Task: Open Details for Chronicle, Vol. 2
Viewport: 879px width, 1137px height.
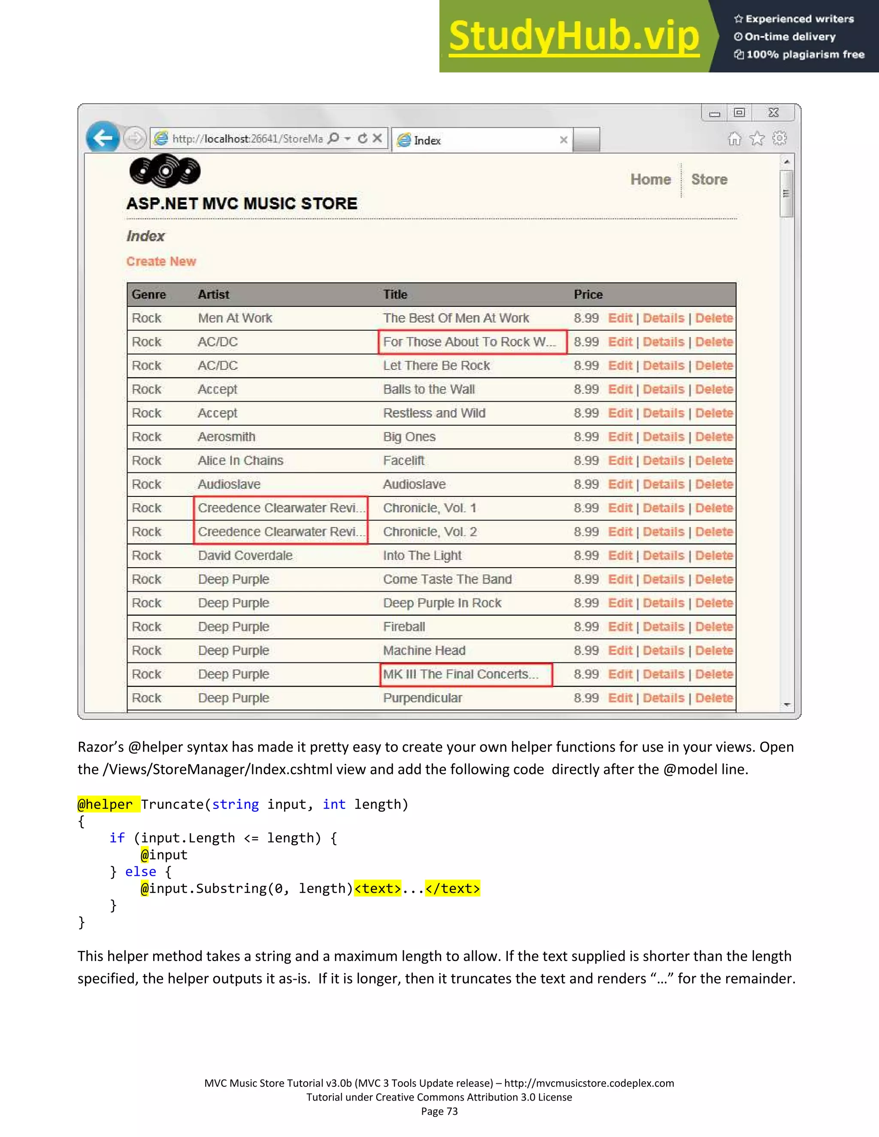Action: (x=664, y=532)
